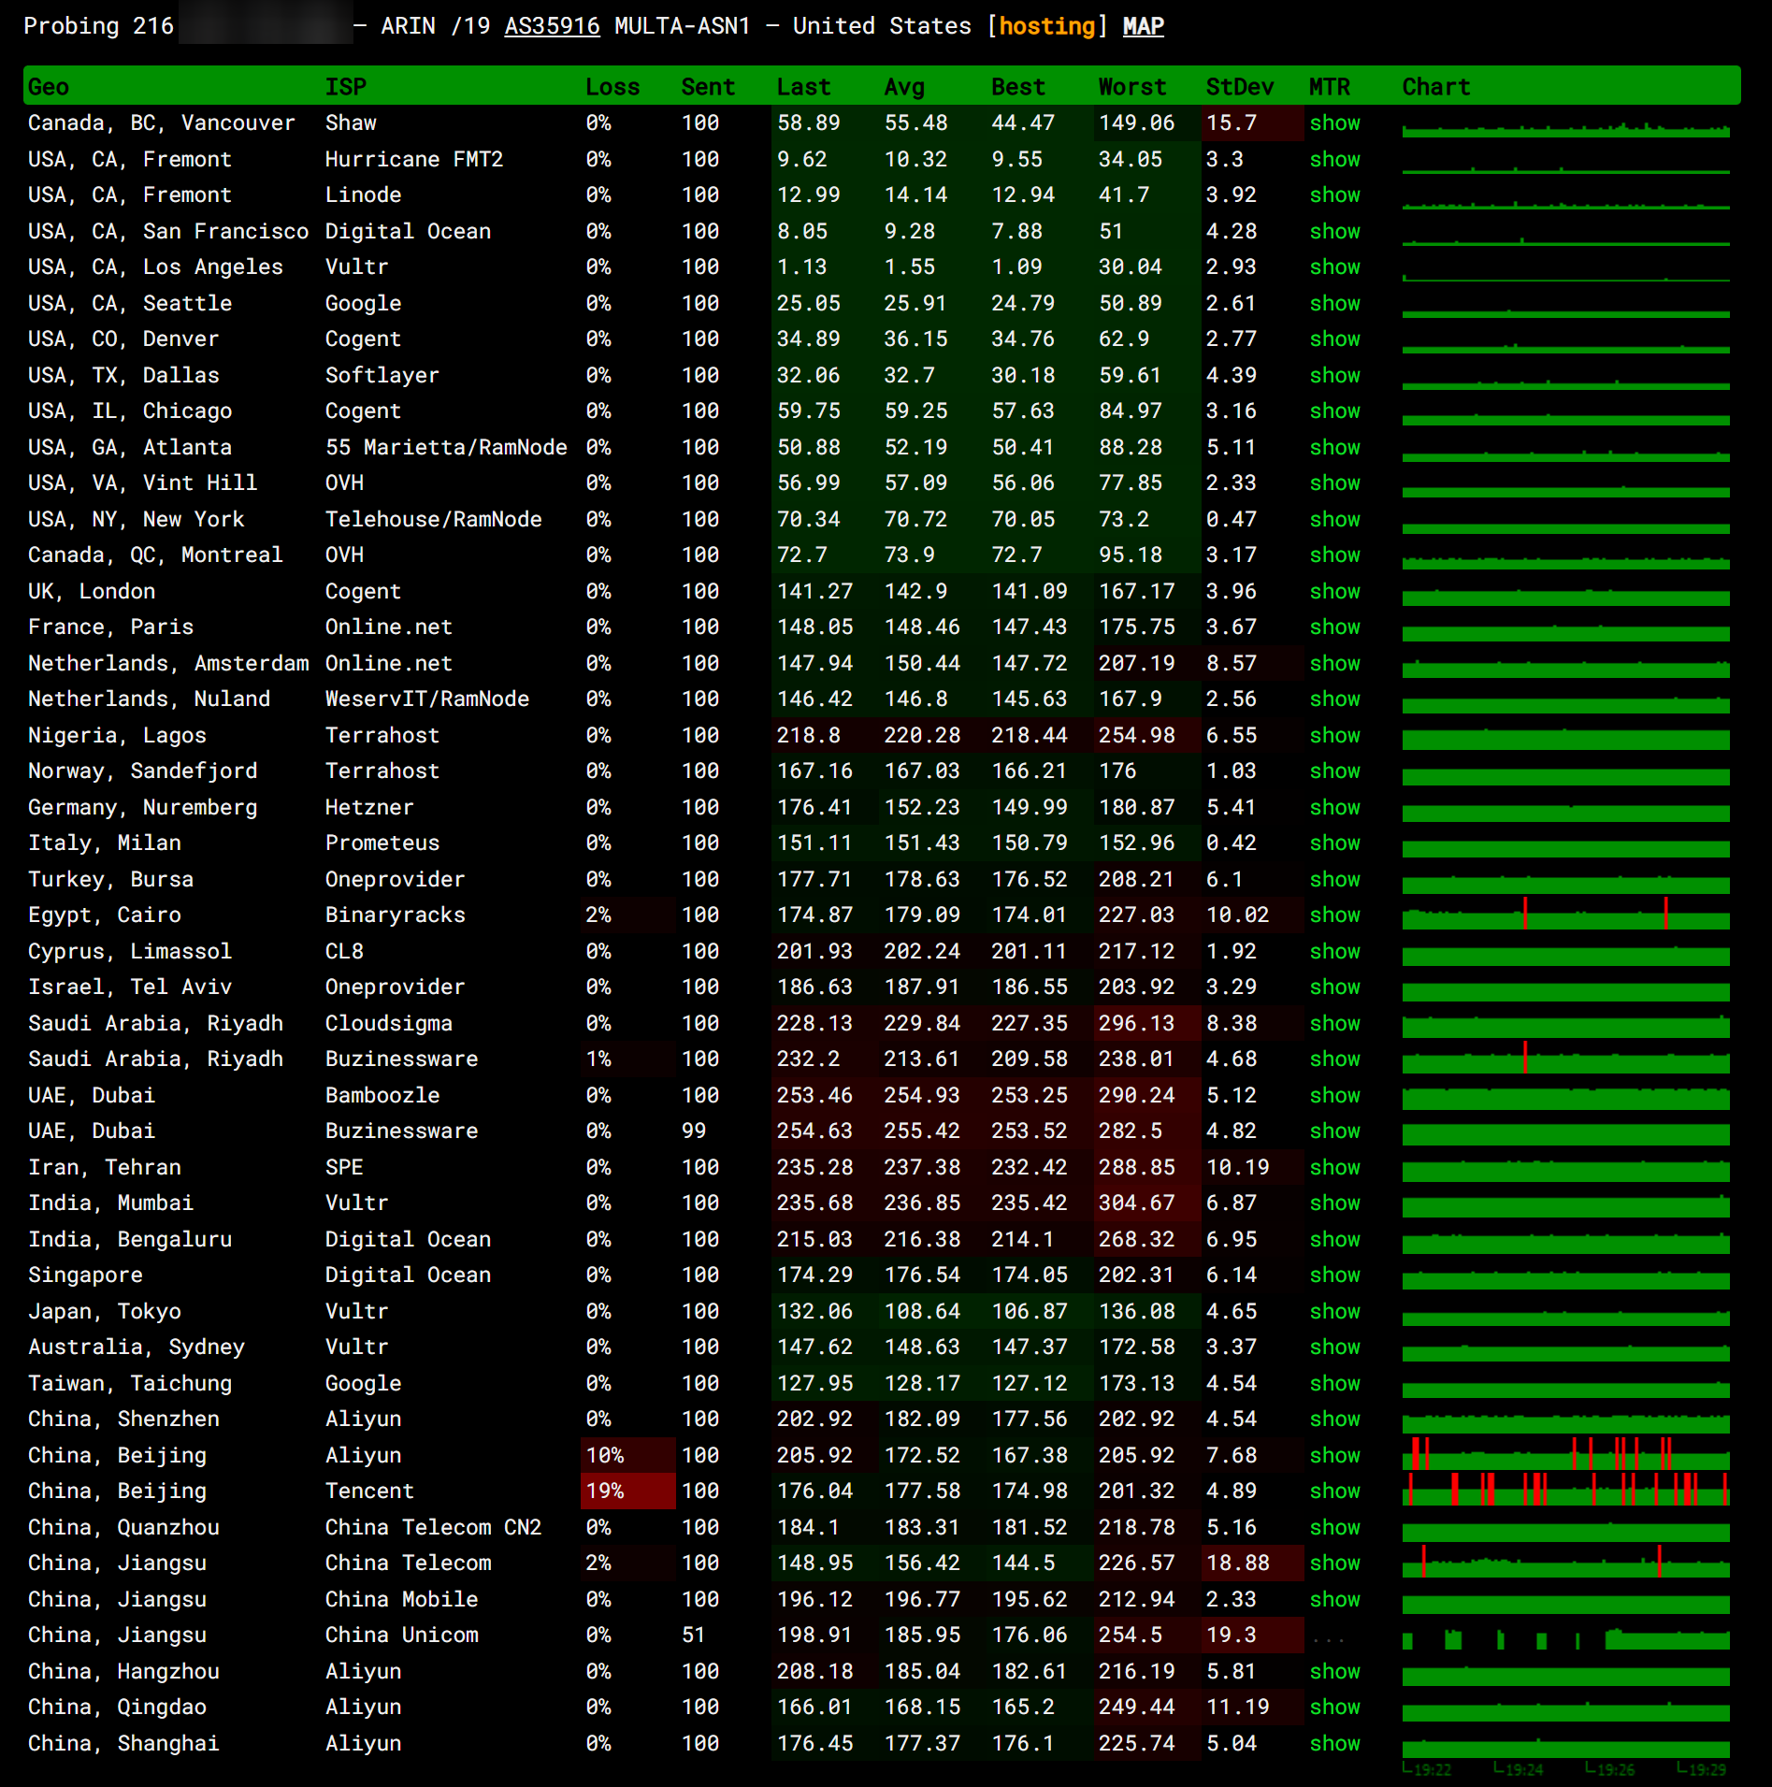Click the Egypt Cairo latency chart
This screenshot has height=1787, width=1772.
(1565, 914)
